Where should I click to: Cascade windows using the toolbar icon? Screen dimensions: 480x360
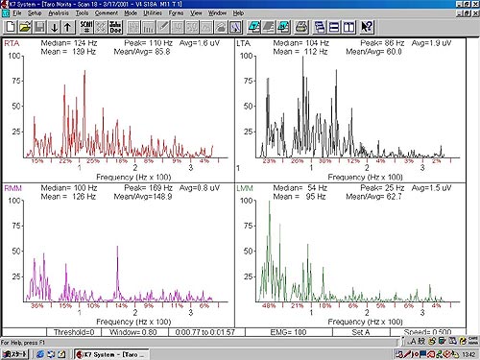click(320, 27)
